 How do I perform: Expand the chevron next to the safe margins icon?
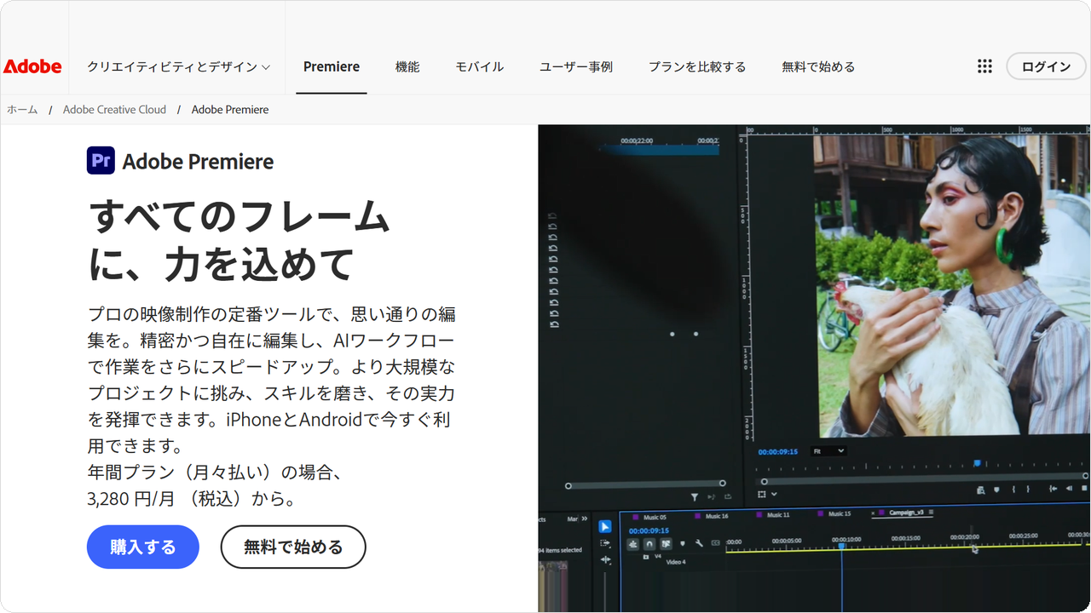[x=774, y=494]
